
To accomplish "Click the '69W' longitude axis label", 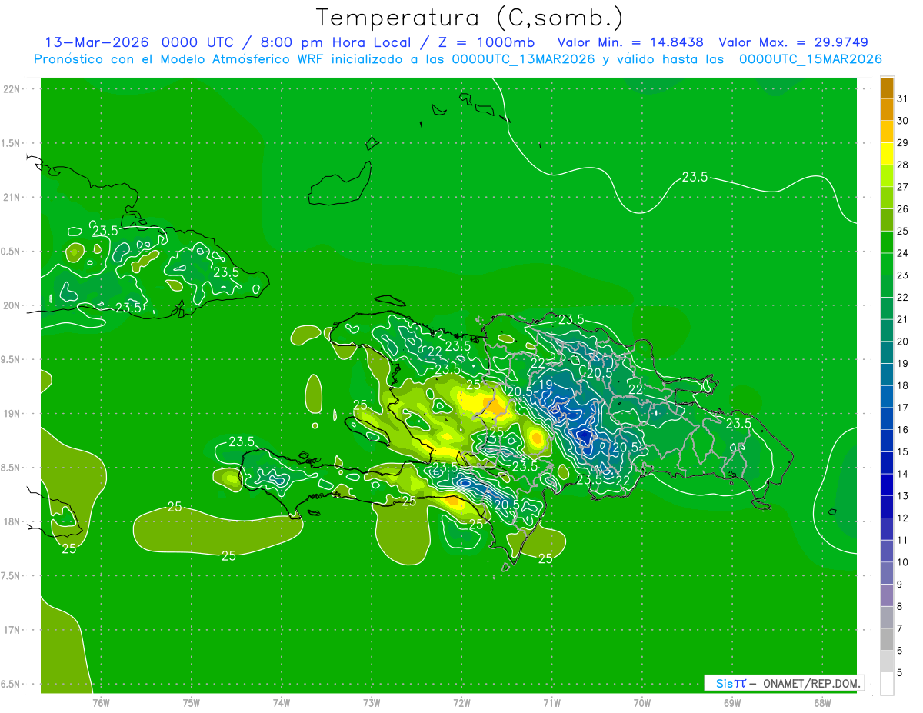I will 732,702.
